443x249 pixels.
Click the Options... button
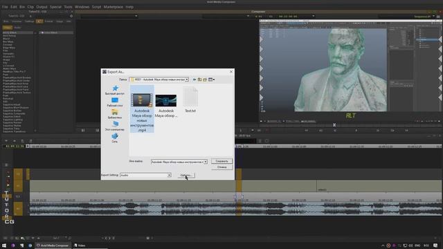186,175
